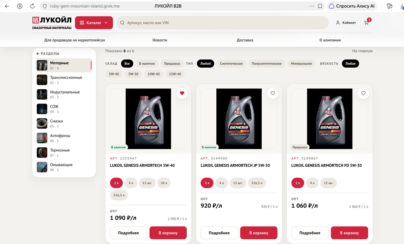Open ARMORTECH JP 5W-30 product image
The height and width of the screenshot is (244, 404).
click(239, 119)
